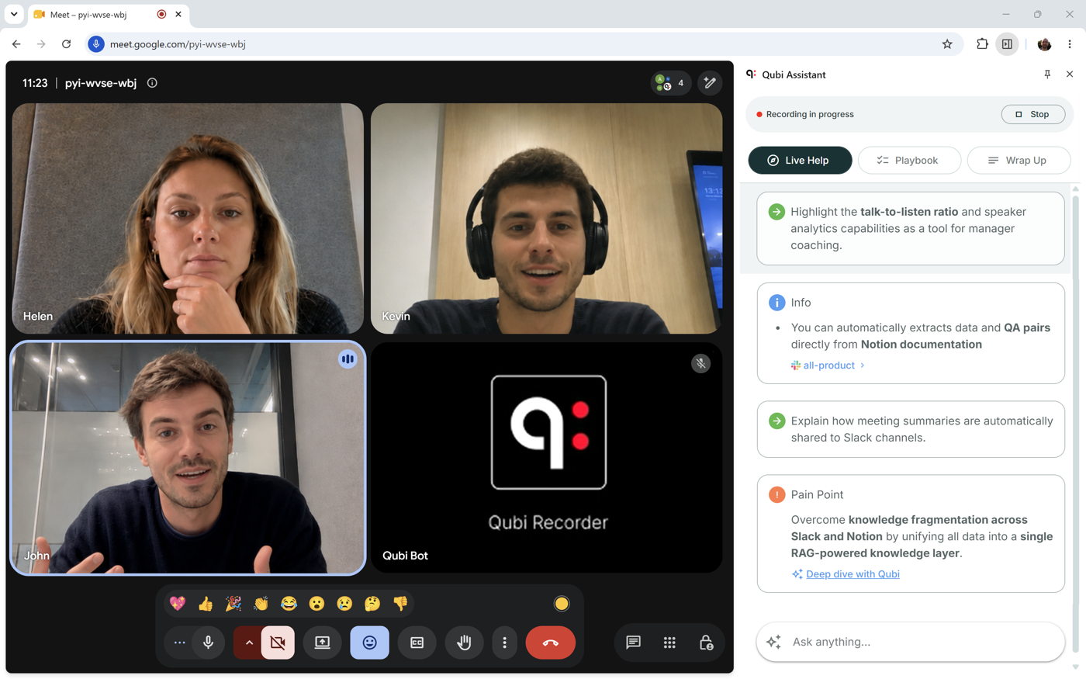Viewport: 1086px width, 679px height.
Task: Turn the camera back on
Action: (278, 643)
